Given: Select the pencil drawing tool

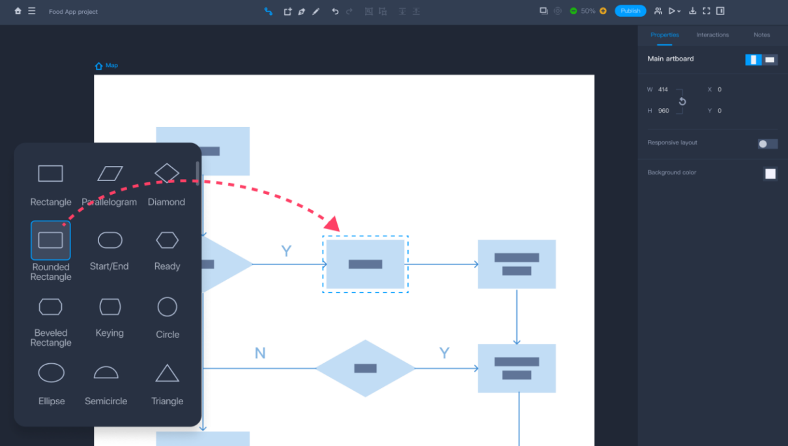Looking at the screenshot, I should point(316,11).
